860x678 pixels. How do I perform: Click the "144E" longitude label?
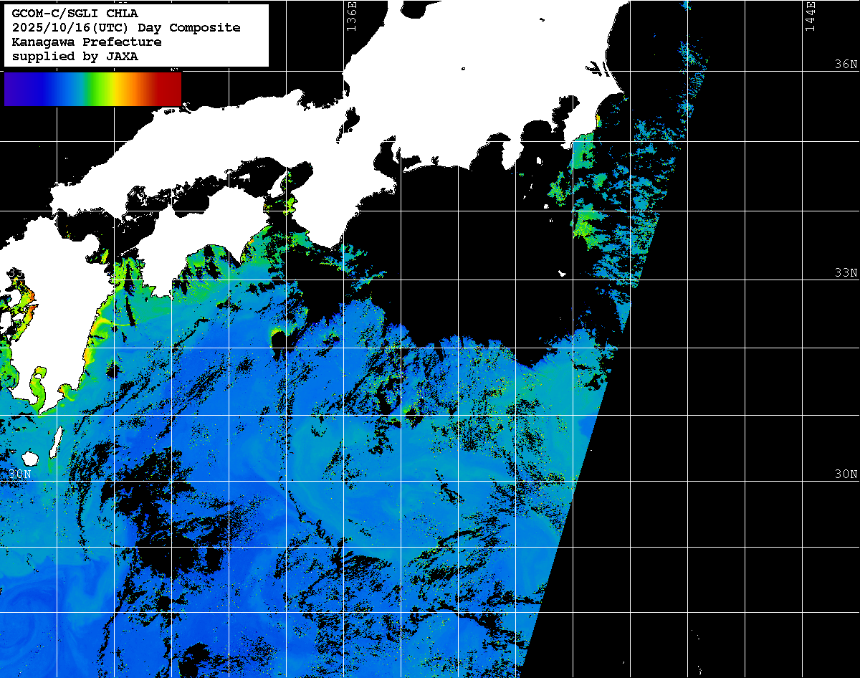point(810,16)
